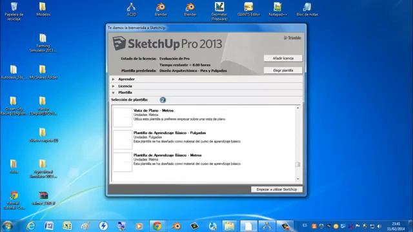Click the Trimble logo in the dialog

292,38
